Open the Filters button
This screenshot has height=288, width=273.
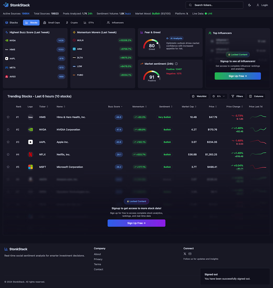pyautogui.click(x=237, y=96)
